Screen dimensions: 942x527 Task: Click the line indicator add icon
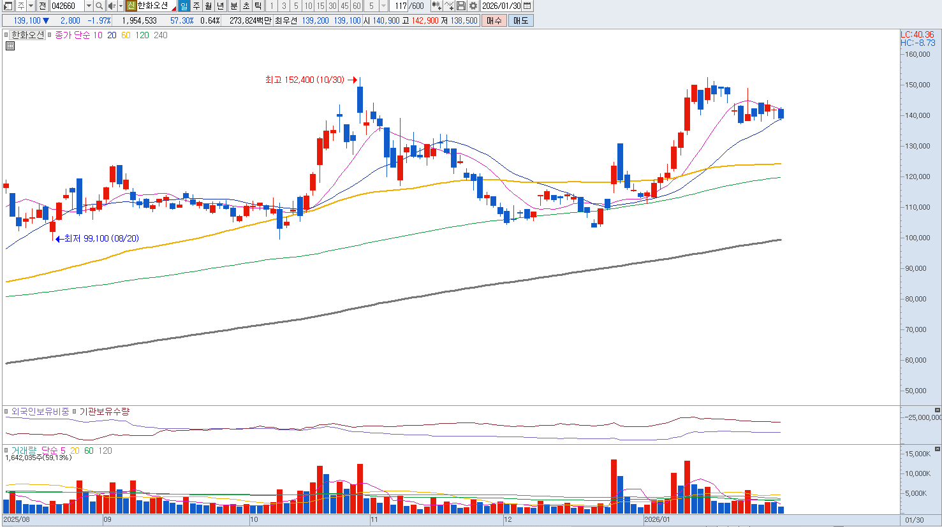(x=449, y=6)
